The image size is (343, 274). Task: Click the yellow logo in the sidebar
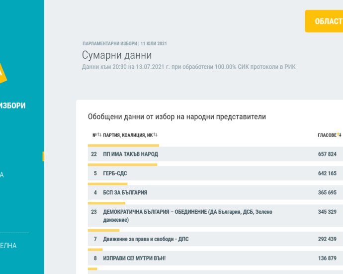click(3, 73)
